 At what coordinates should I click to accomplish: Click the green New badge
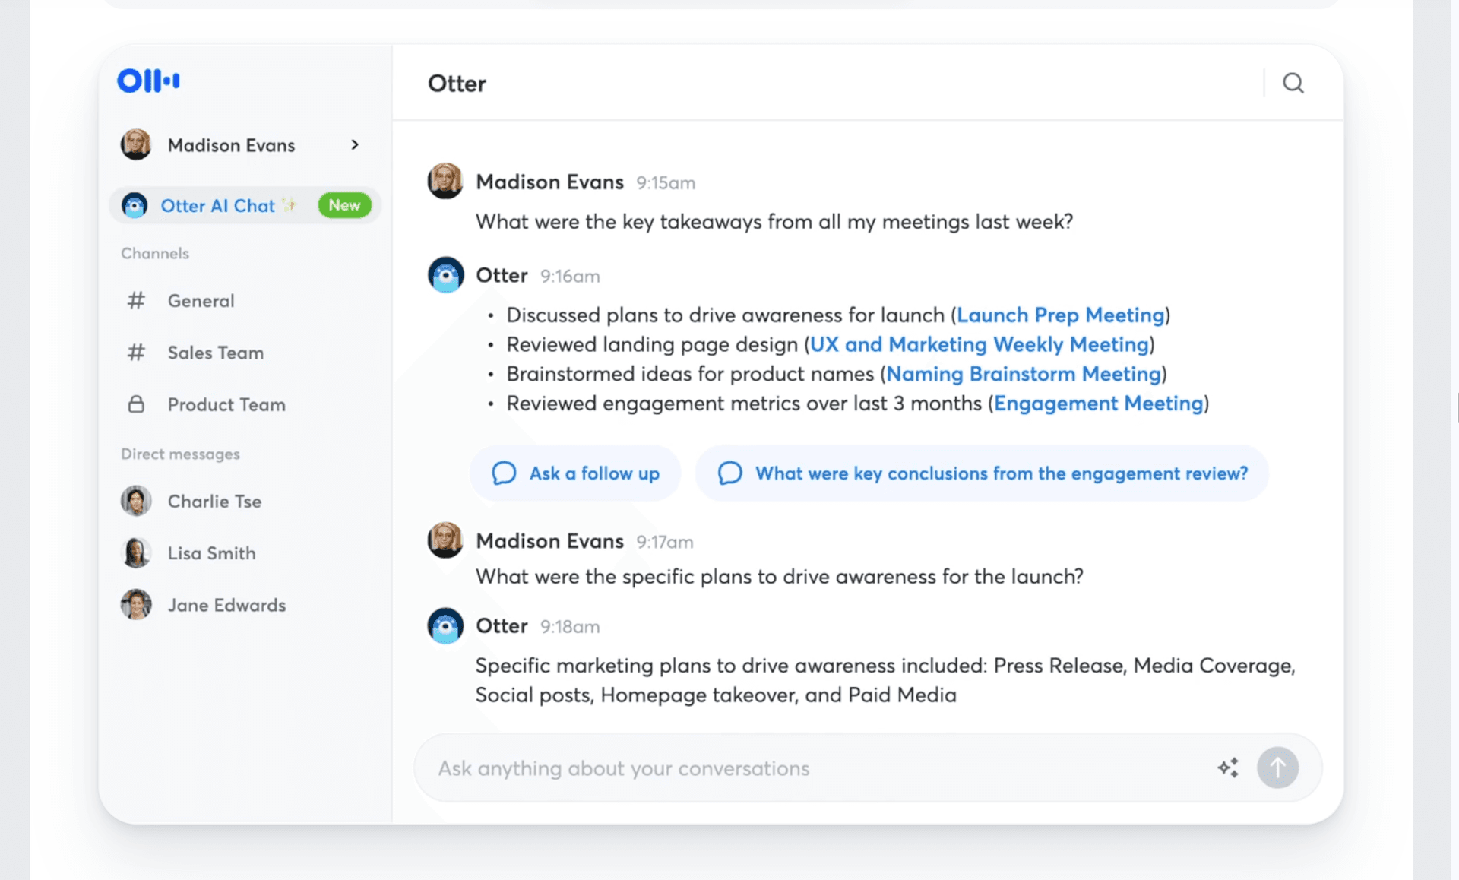(344, 205)
